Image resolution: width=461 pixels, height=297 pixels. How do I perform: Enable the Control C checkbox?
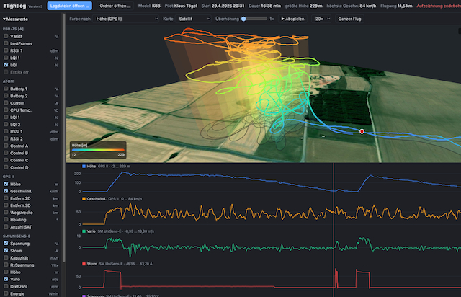[6, 160]
